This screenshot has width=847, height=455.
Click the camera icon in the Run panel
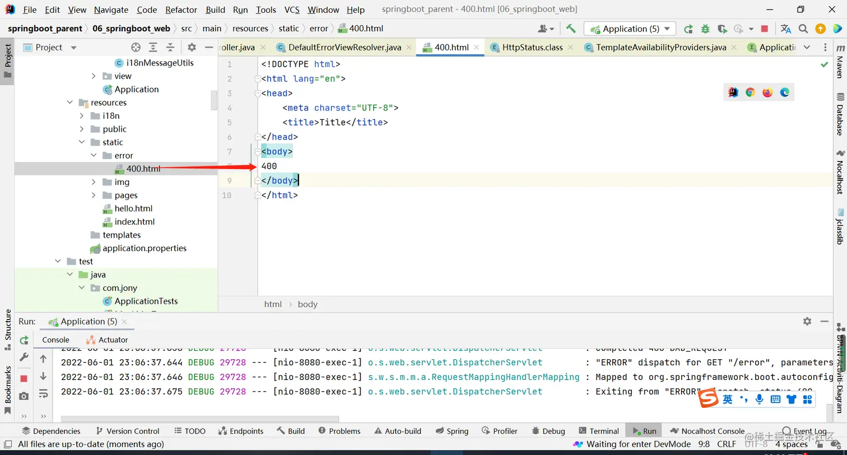[24, 396]
